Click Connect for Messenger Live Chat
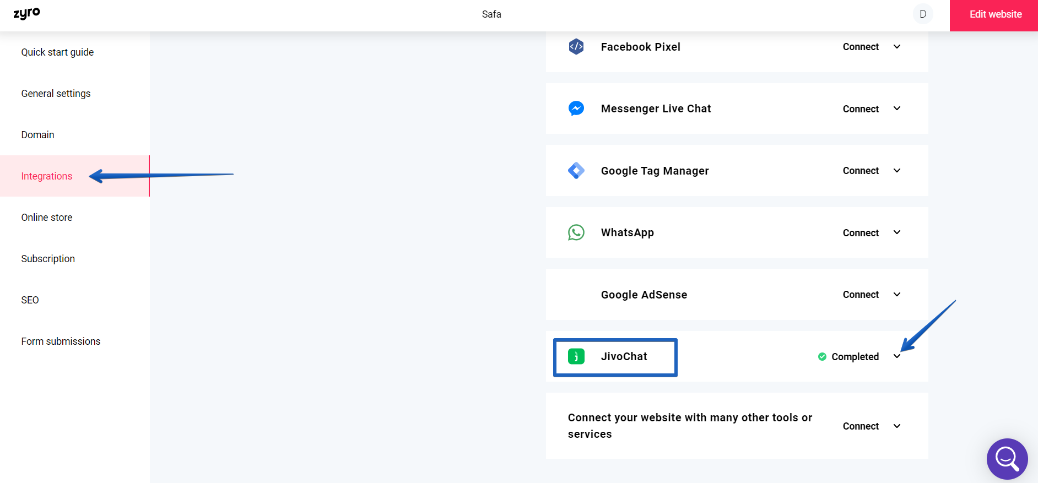 [x=861, y=109]
